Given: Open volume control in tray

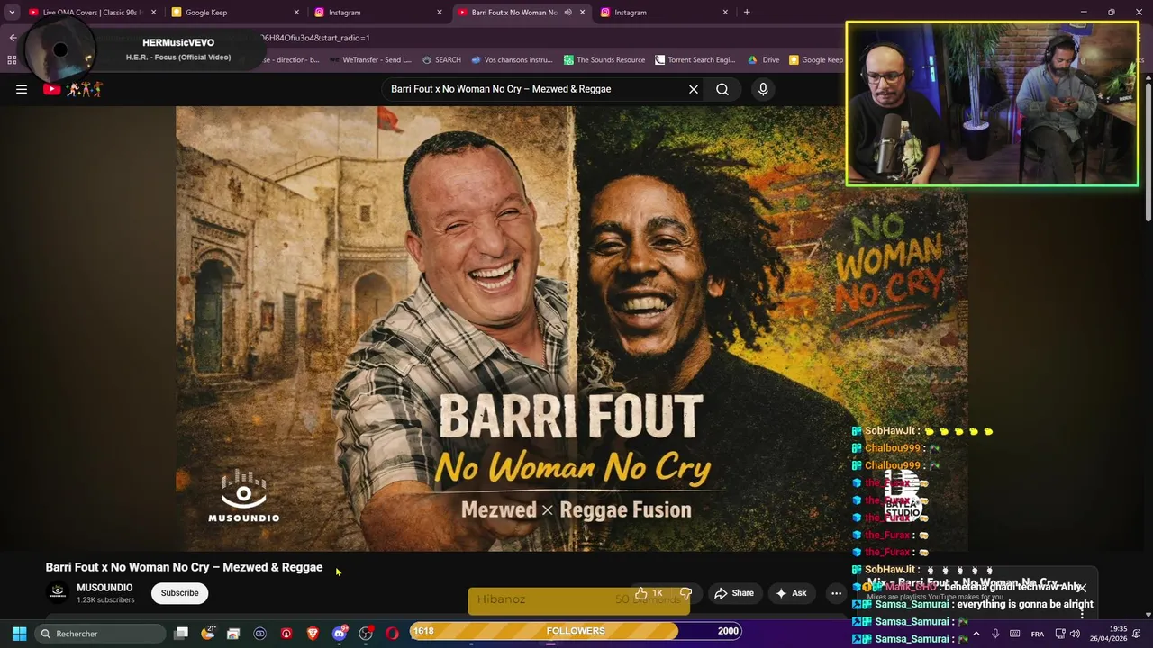Looking at the screenshot, I should pyautogui.click(x=1075, y=634).
